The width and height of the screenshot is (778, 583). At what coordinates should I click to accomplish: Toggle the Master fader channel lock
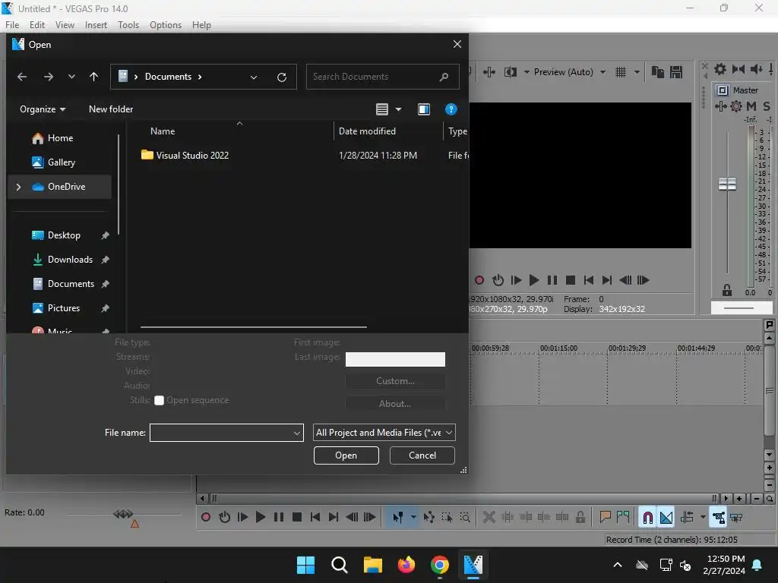[727, 291]
